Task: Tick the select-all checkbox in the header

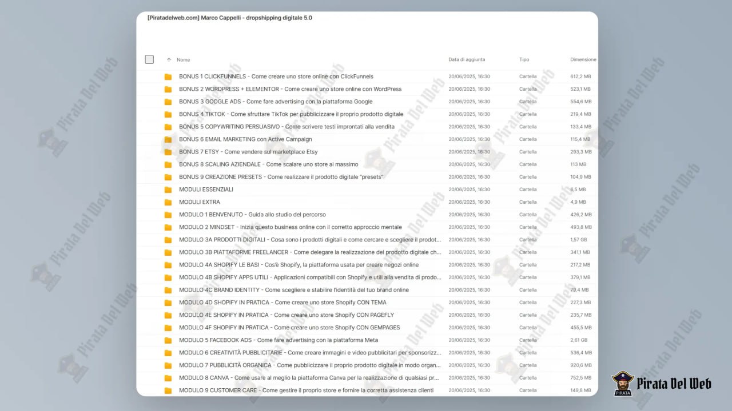Action: (149, 59)
